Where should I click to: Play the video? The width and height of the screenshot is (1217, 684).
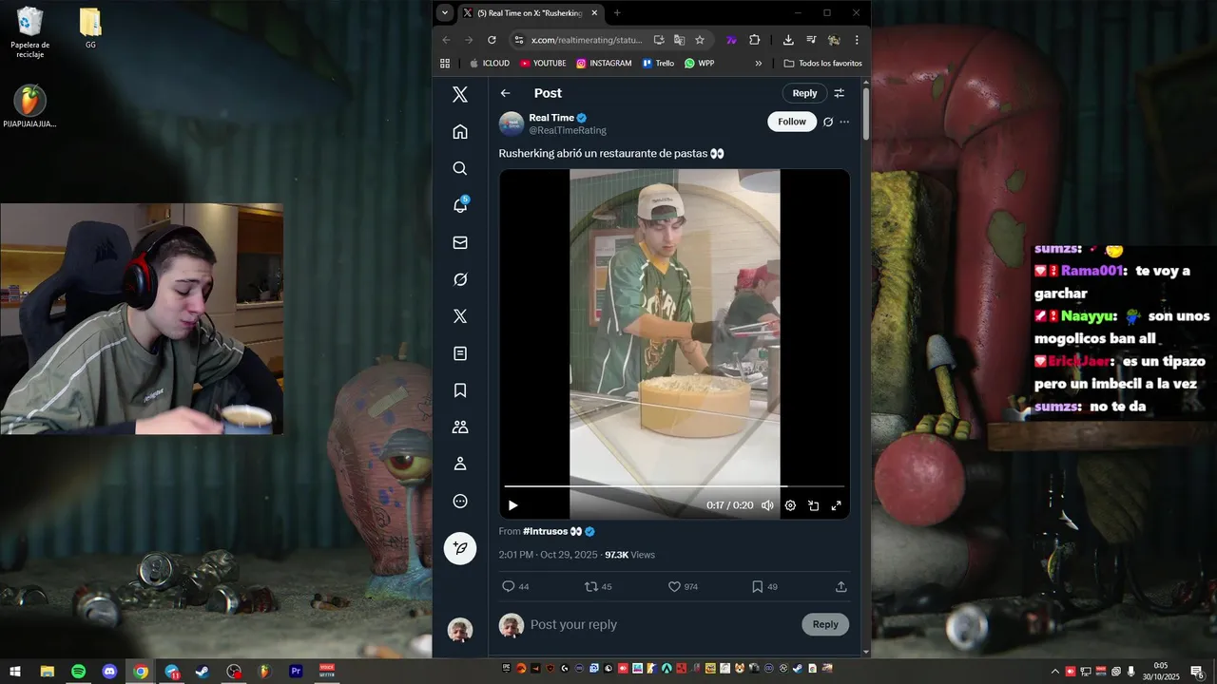click(513, 505)
